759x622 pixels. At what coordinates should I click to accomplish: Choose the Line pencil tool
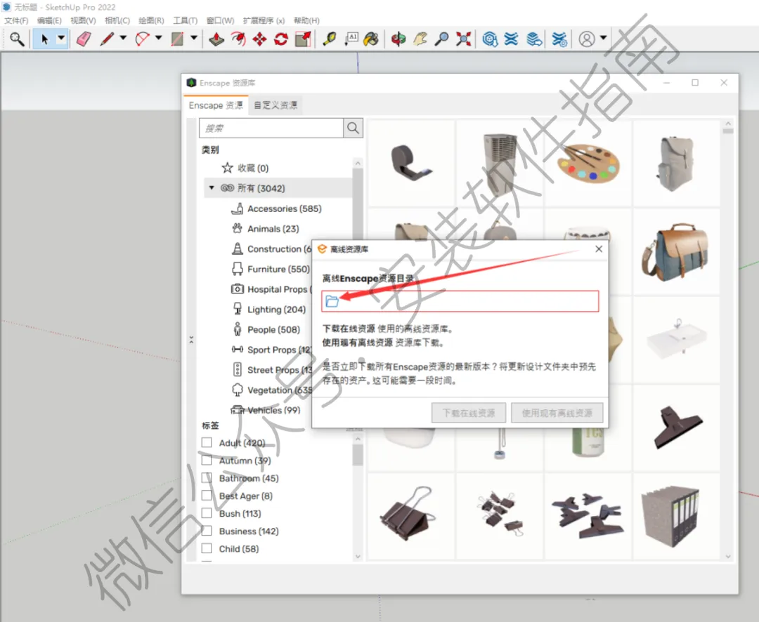[x=107, y=39]
